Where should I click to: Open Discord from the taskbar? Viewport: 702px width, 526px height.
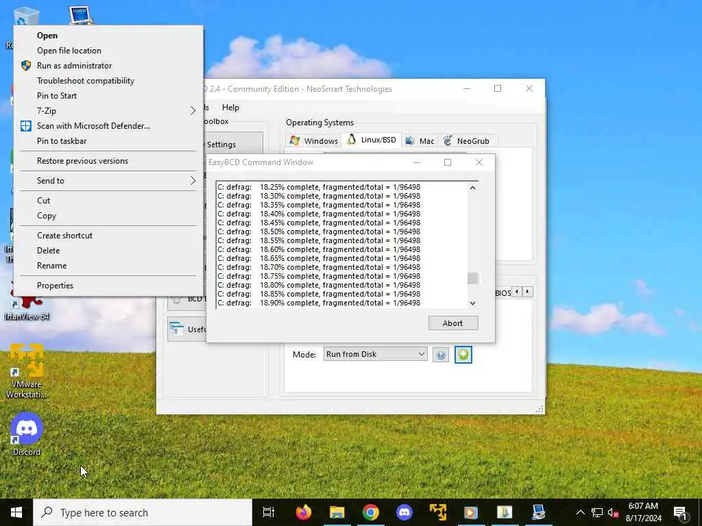pos(404,512)
